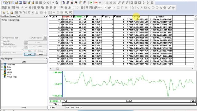Viewport: 197px width, 111px height.
Task: Click the Stop script square button
Action: [100, 2]
